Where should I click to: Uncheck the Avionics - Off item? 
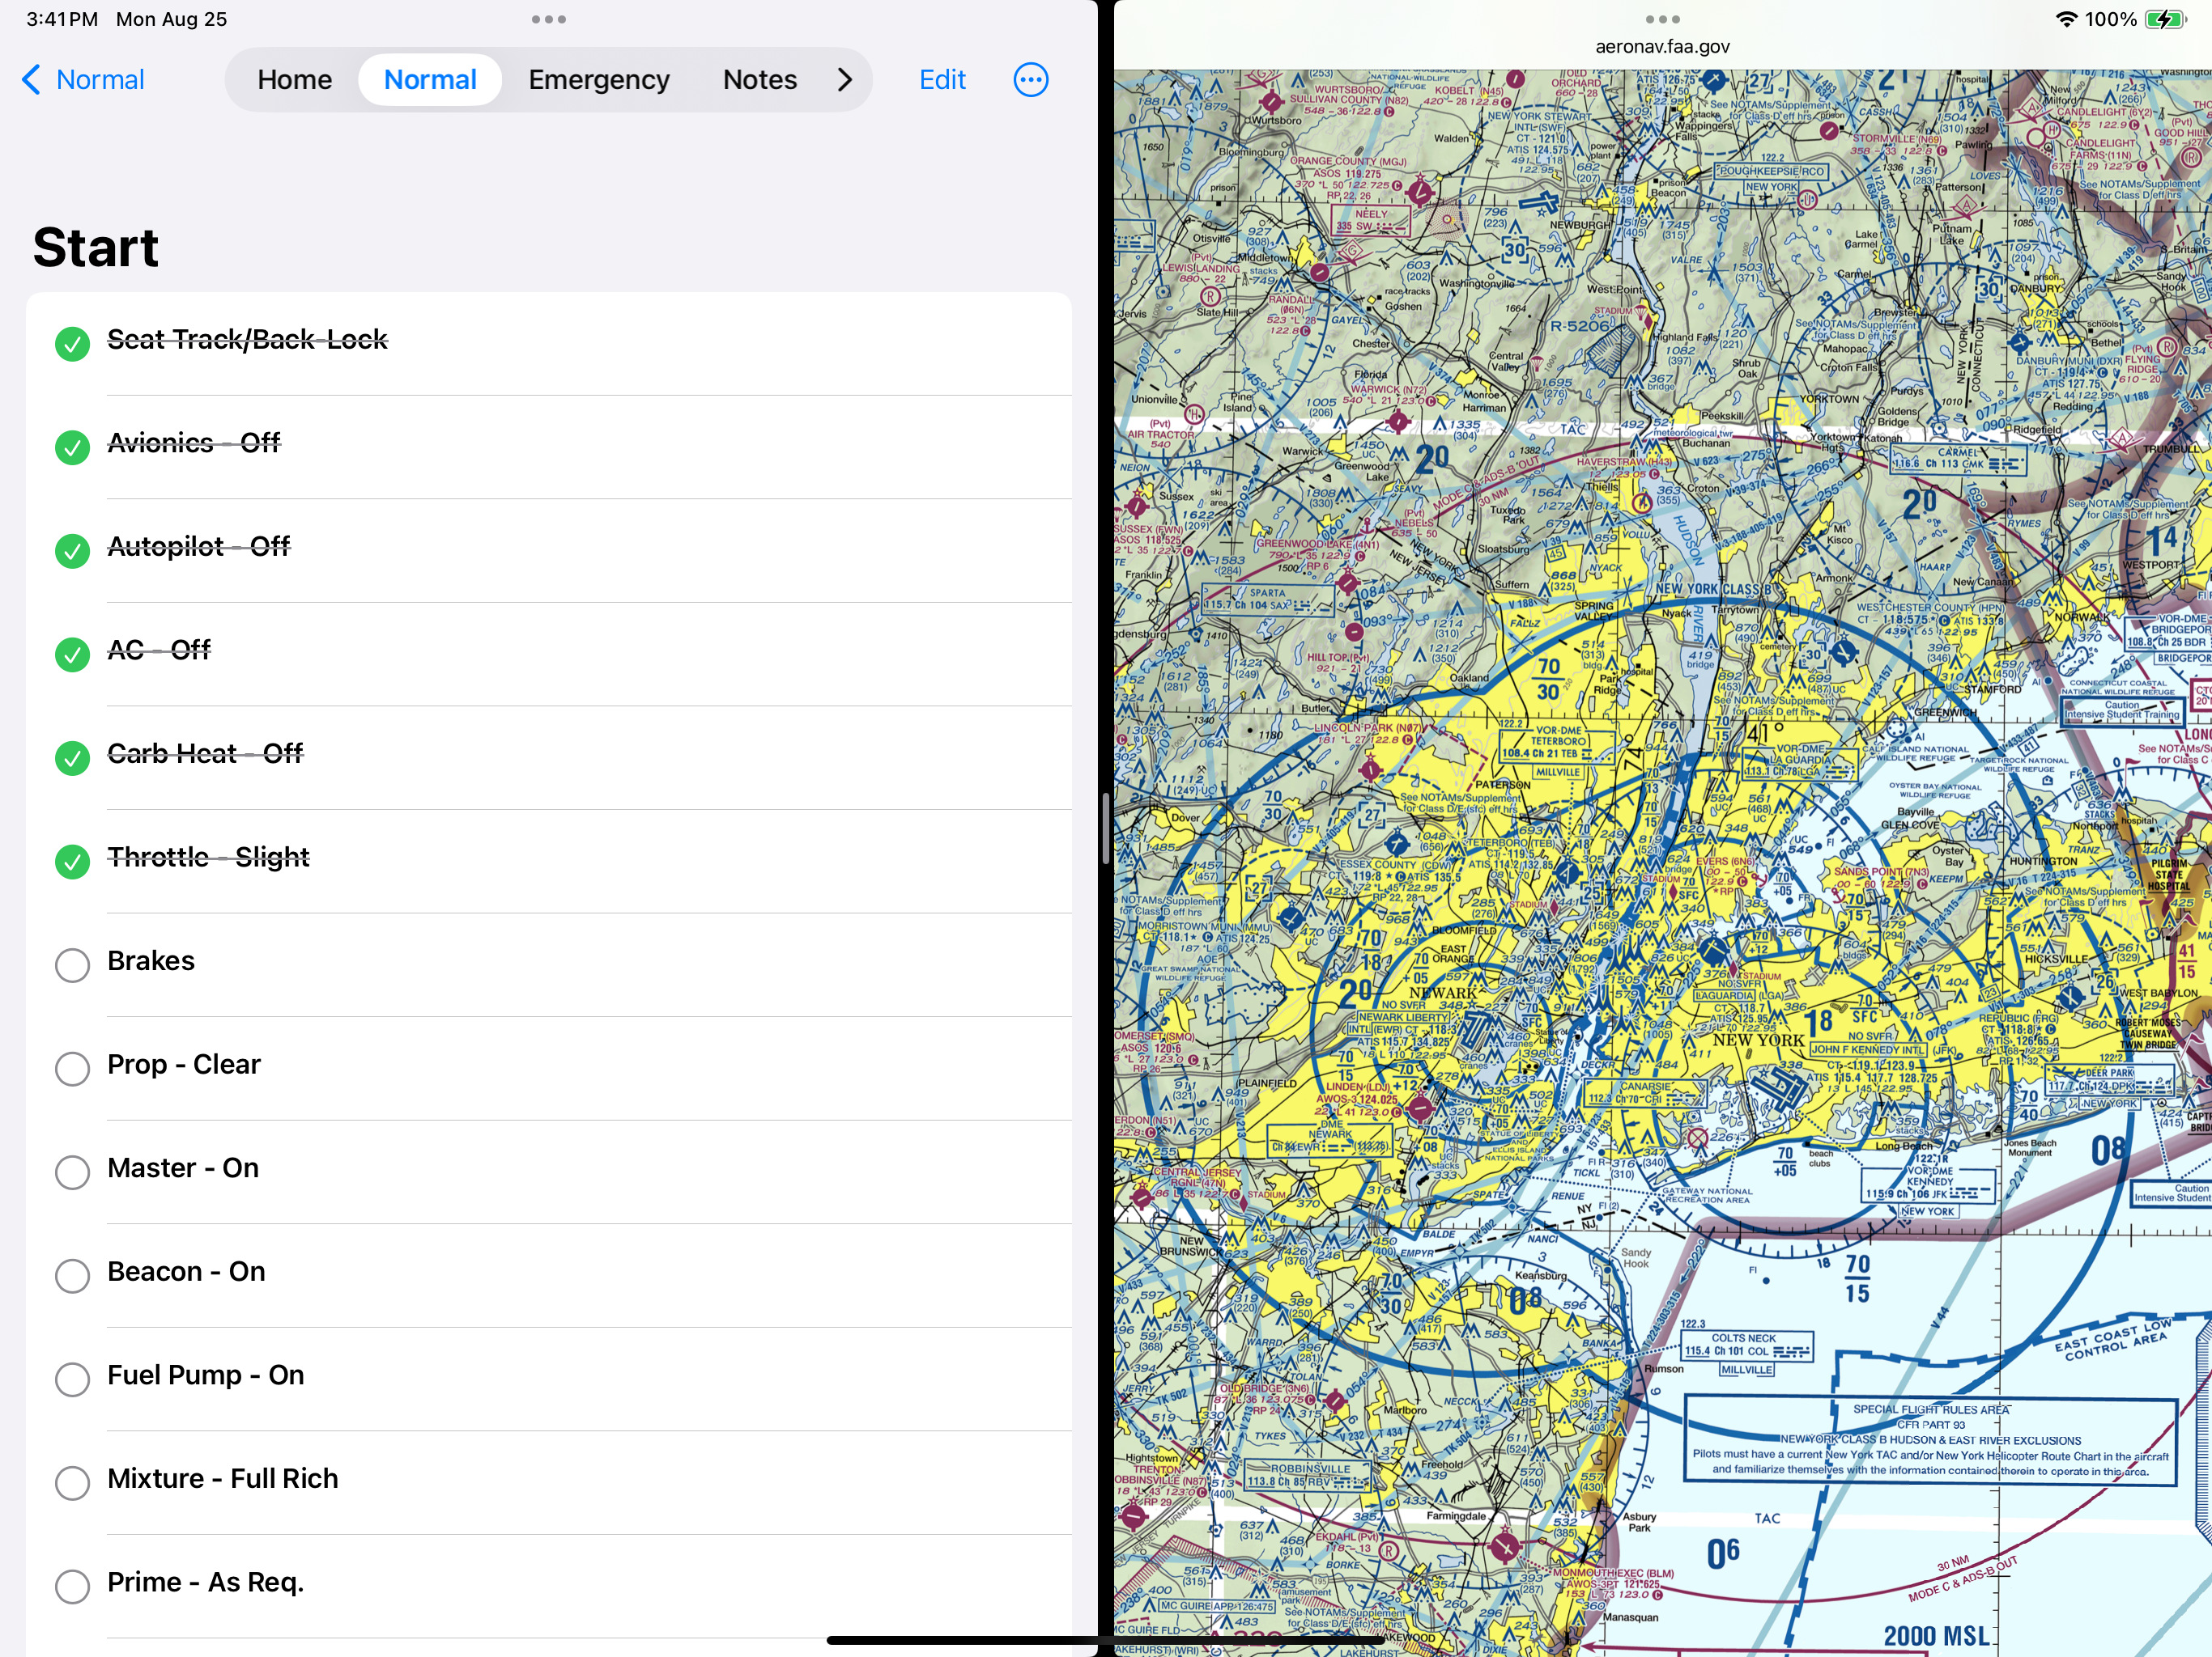(x=72, y=447)
